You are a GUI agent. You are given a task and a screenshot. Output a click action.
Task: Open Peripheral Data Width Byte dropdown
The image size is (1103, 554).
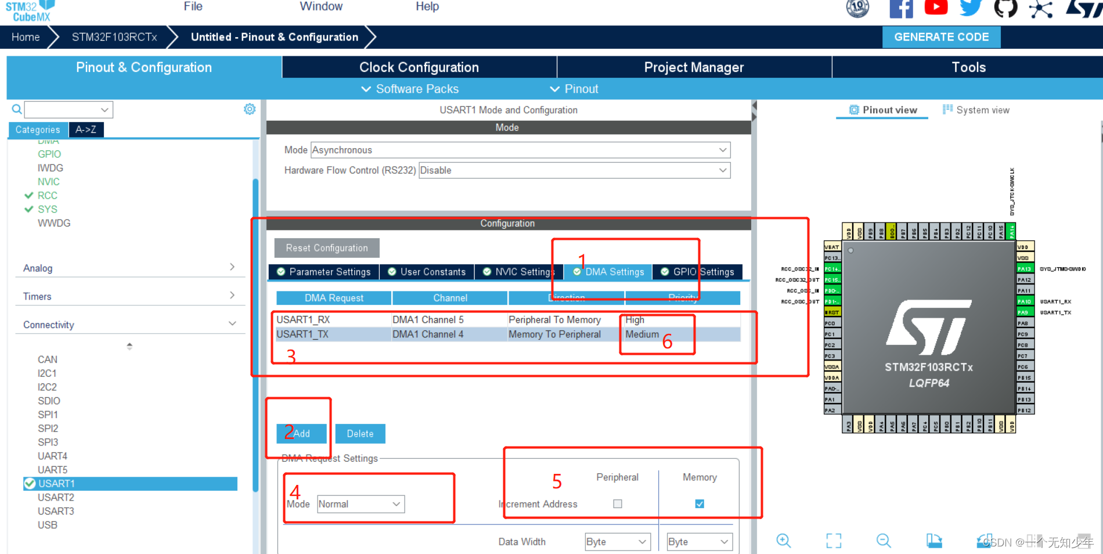click(618, 542)
